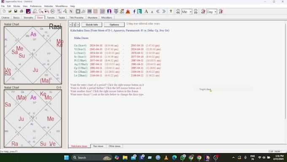Open the Help menu
Image resolution: width=287 pixels, height=162 pixels.
[73, 6]
